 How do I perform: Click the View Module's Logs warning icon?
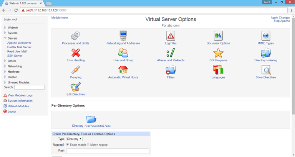[x=5, y=95]
